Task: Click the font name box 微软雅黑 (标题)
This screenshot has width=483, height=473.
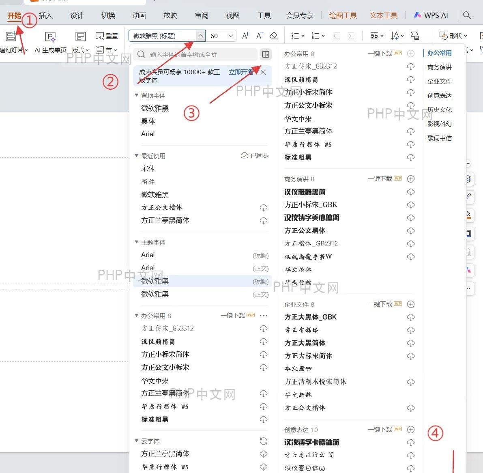Action: point(162,36)
